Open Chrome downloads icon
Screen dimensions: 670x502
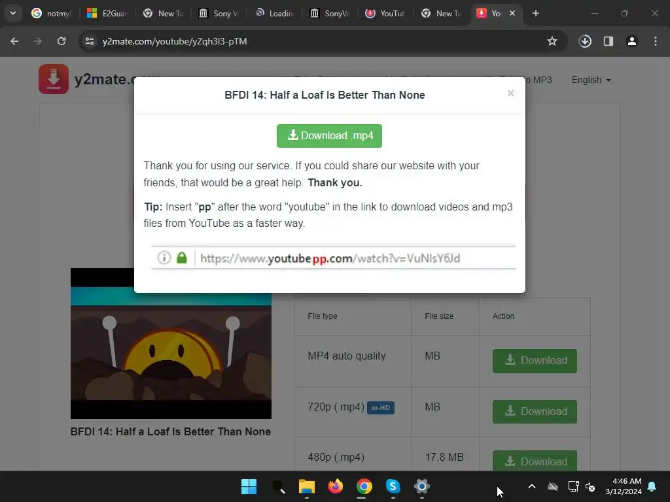point(585,41)
